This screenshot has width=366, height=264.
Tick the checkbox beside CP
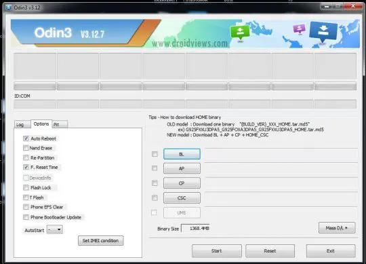click(x=155, y=183)
